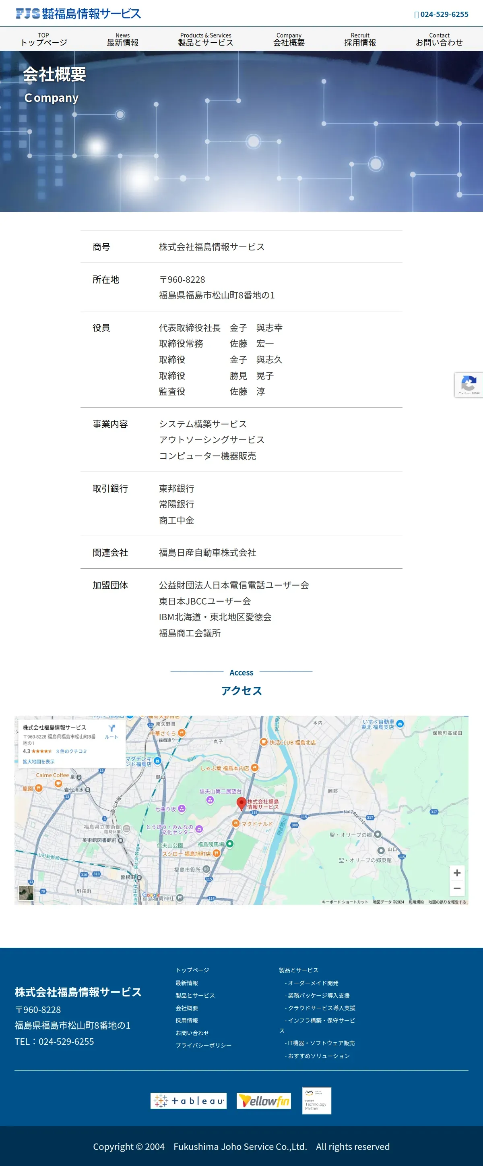Click the 七曲り坂 purple map marker
This screenshot has width=483, height=1166.
pyautogui.click(x=182, y=808)
